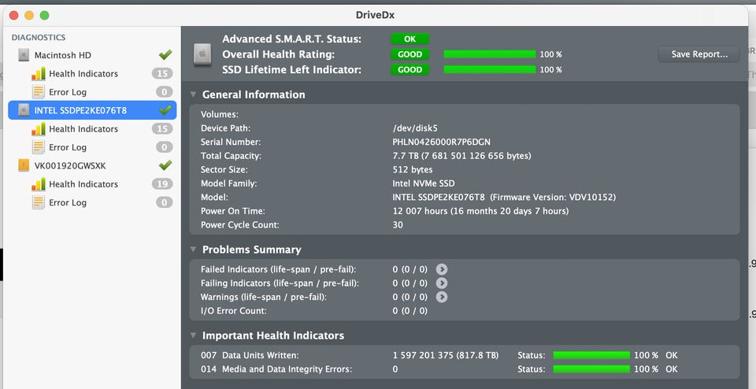Image resolution: width=756 pixels, height=389 pixels.
Task: Click the orange VK001920GWSXK external drive icon
Action: click(x=24, y=165)
